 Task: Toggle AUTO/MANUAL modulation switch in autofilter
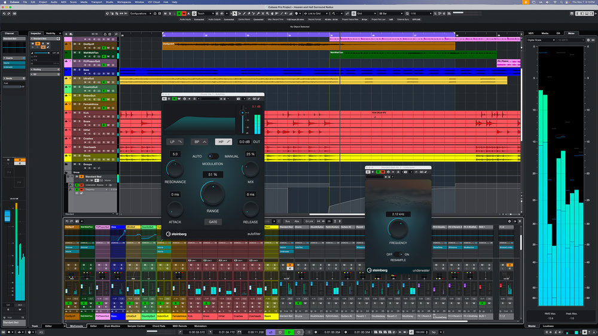[213, 156]
